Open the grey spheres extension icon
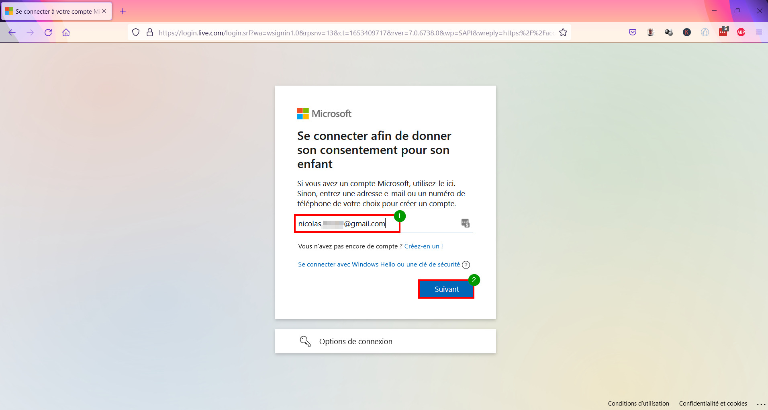The image size is (768, 410). pos(669,33)
